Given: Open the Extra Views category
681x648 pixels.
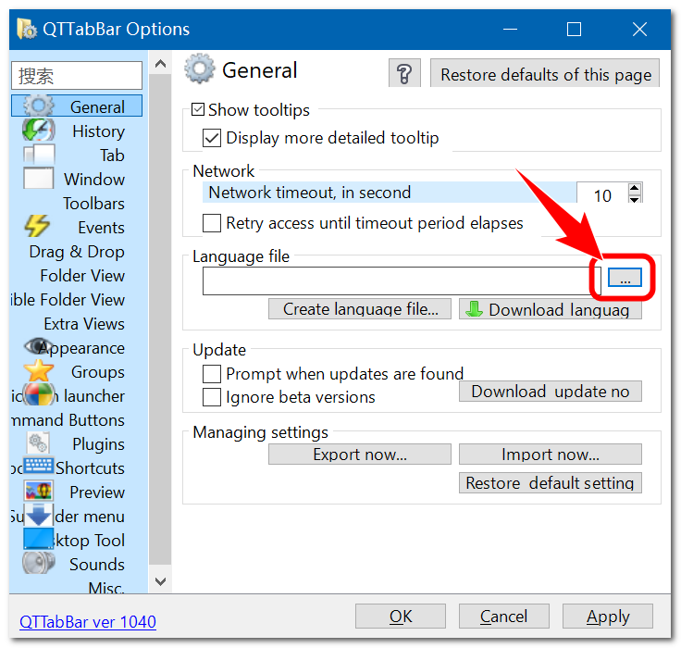Looking at the screenshot, I should pyautogui.click(x=84, y=324).
